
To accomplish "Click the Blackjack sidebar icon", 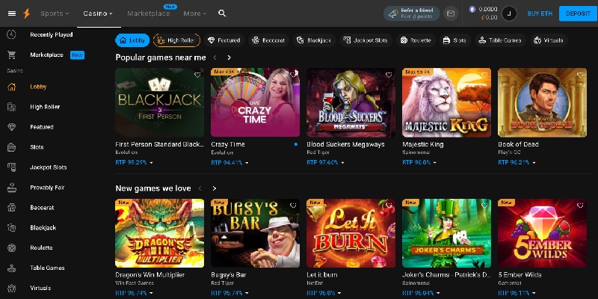I will [x=11, y=228].
